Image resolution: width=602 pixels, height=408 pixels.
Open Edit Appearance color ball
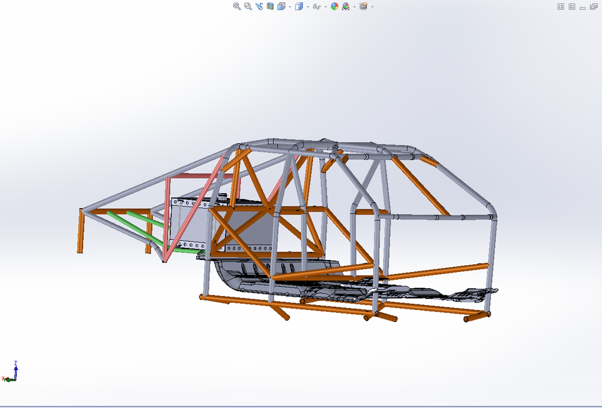(334, 6)
